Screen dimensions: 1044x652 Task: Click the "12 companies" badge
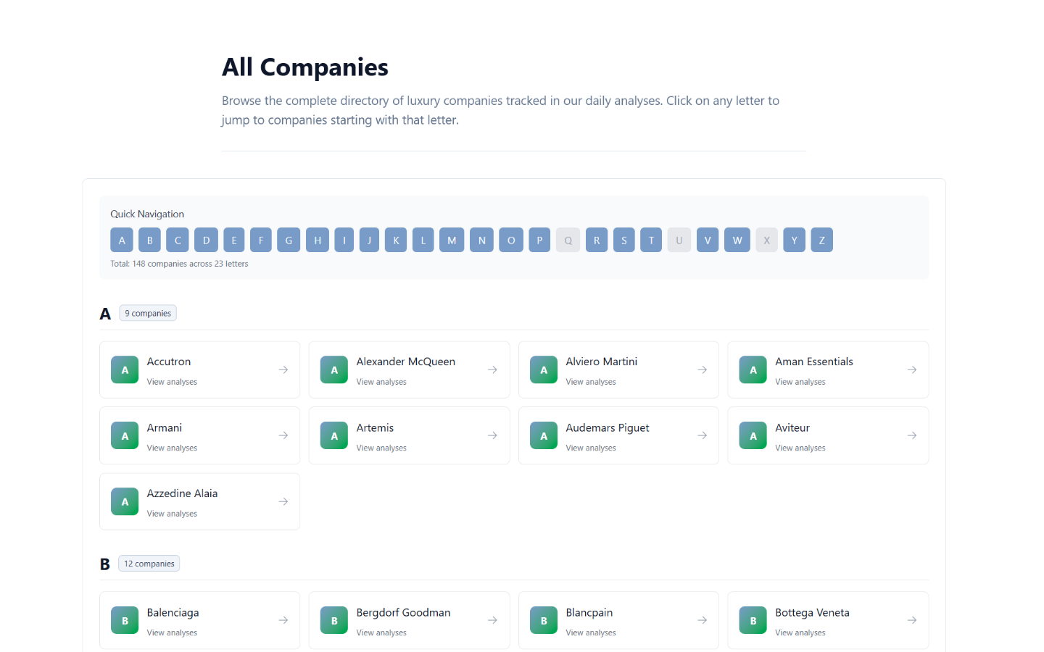coord(149,564)
